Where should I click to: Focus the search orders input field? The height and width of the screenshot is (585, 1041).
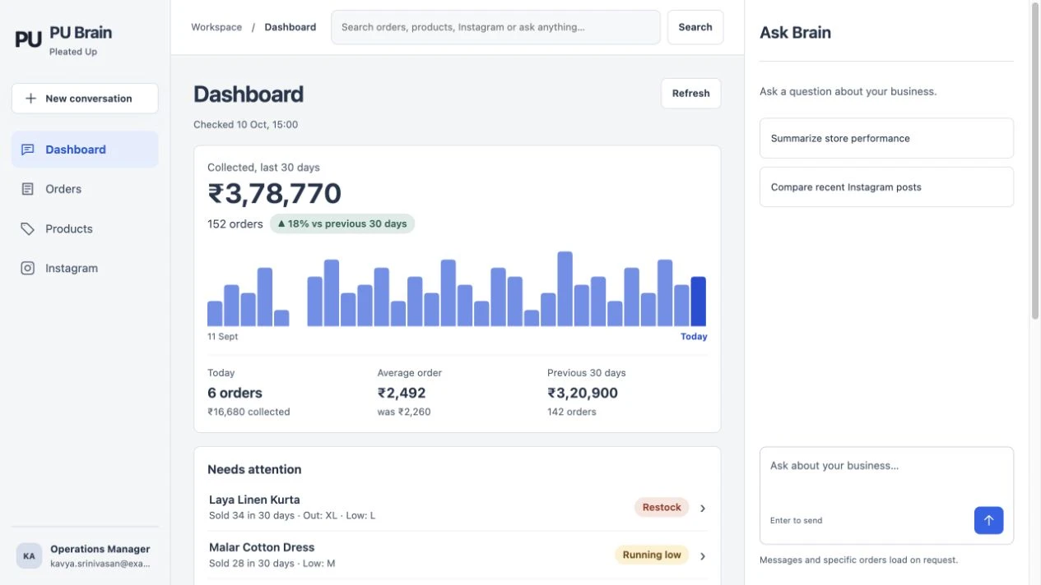click(x=495, y=27)
